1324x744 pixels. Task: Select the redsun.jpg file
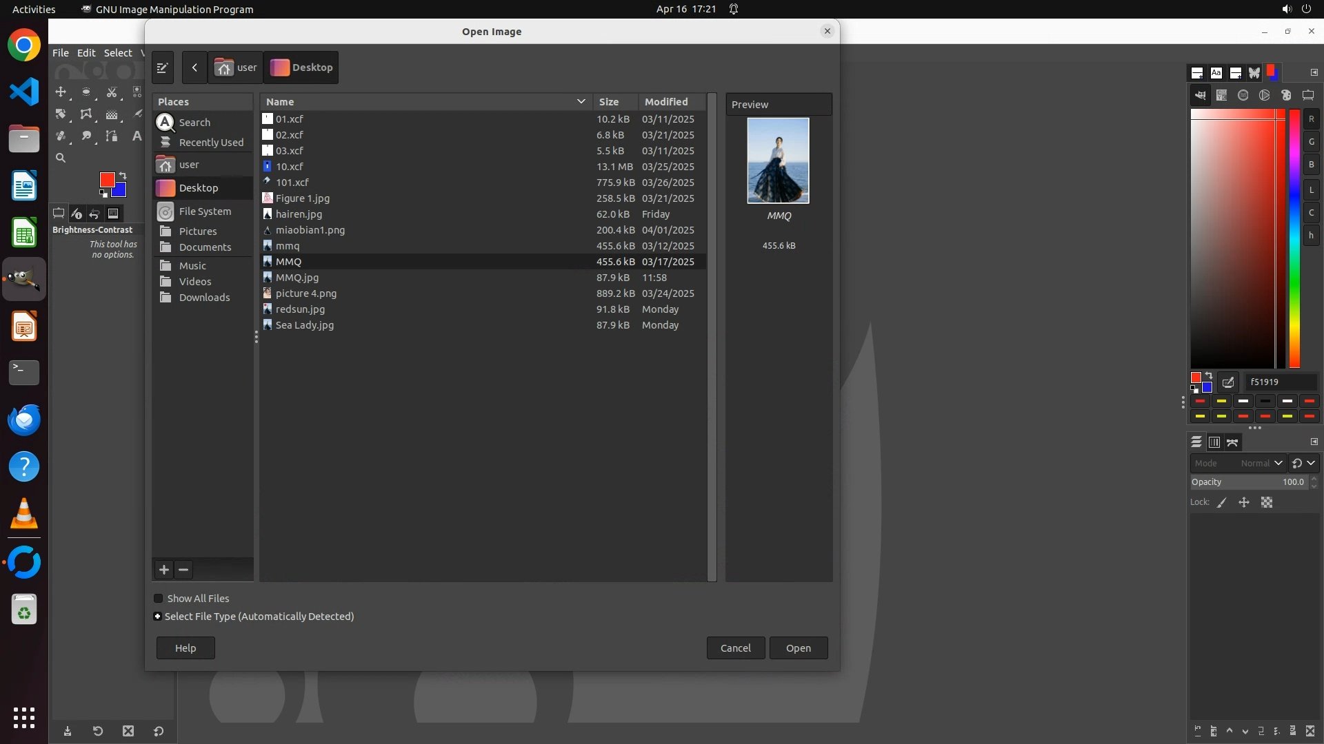(300, 309)
